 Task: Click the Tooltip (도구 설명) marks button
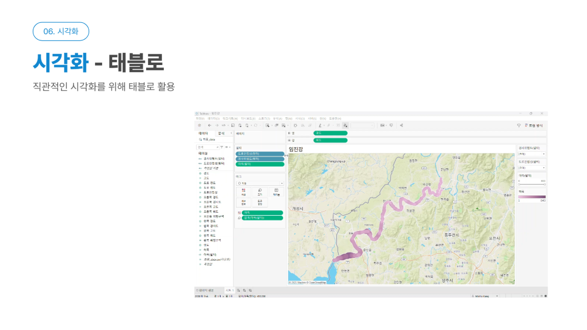coord(260,202)
